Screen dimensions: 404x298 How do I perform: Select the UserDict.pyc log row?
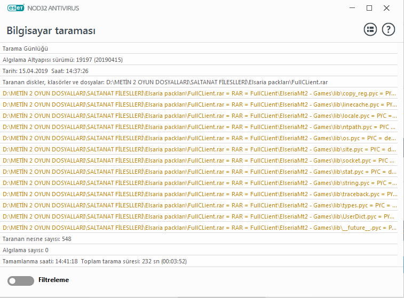199,216
